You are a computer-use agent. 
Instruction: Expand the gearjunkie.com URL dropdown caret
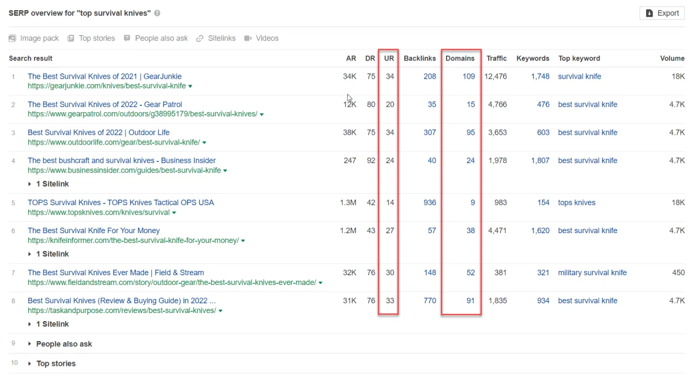(x=190, y=86)
